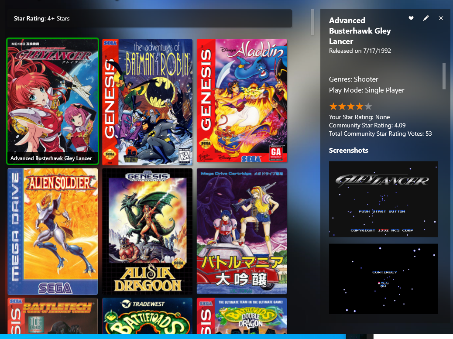Mark Gley Lancer as favorite with heart icon
This screenshot has height=339, width=453.
411,18
